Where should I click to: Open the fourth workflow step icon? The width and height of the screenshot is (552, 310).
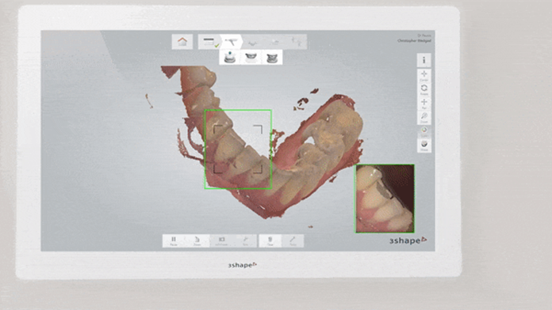coord(274,42)
